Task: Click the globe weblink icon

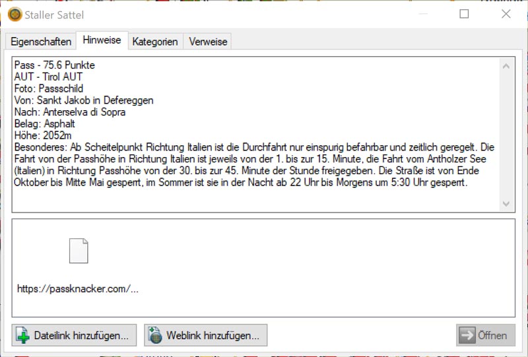Action: (155, 335)
